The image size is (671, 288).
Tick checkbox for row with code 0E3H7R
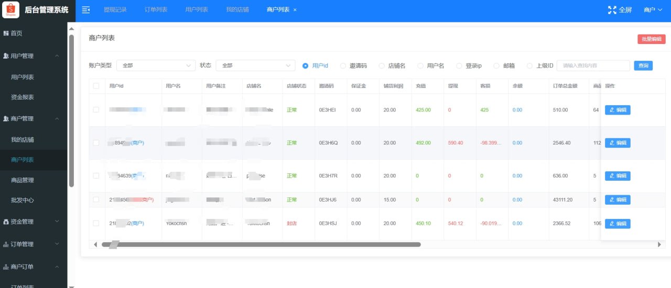[96, 175]
